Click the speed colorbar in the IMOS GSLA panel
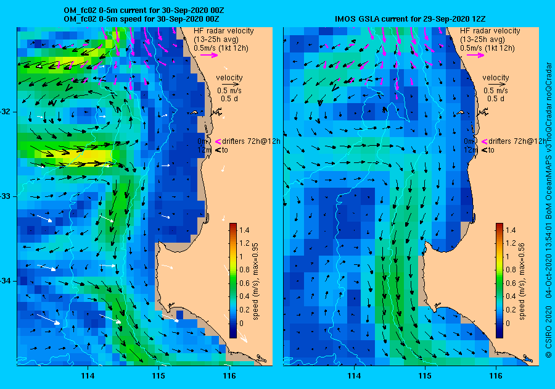The width and height of the screenshot is (555, 389). pyautogui.click(x=499, y=280)
